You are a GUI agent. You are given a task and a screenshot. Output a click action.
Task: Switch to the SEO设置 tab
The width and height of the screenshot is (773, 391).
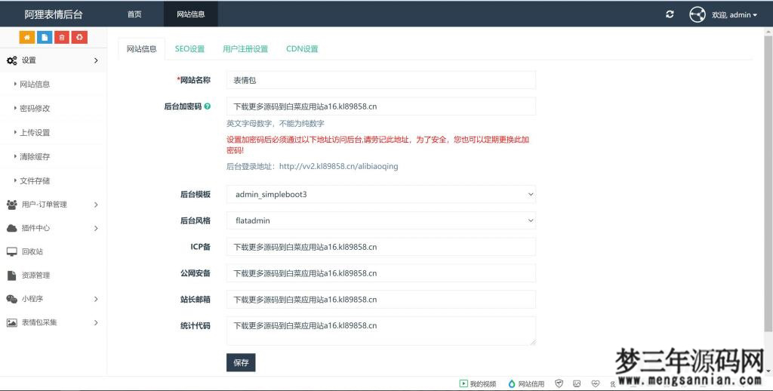tap(189, 49)
